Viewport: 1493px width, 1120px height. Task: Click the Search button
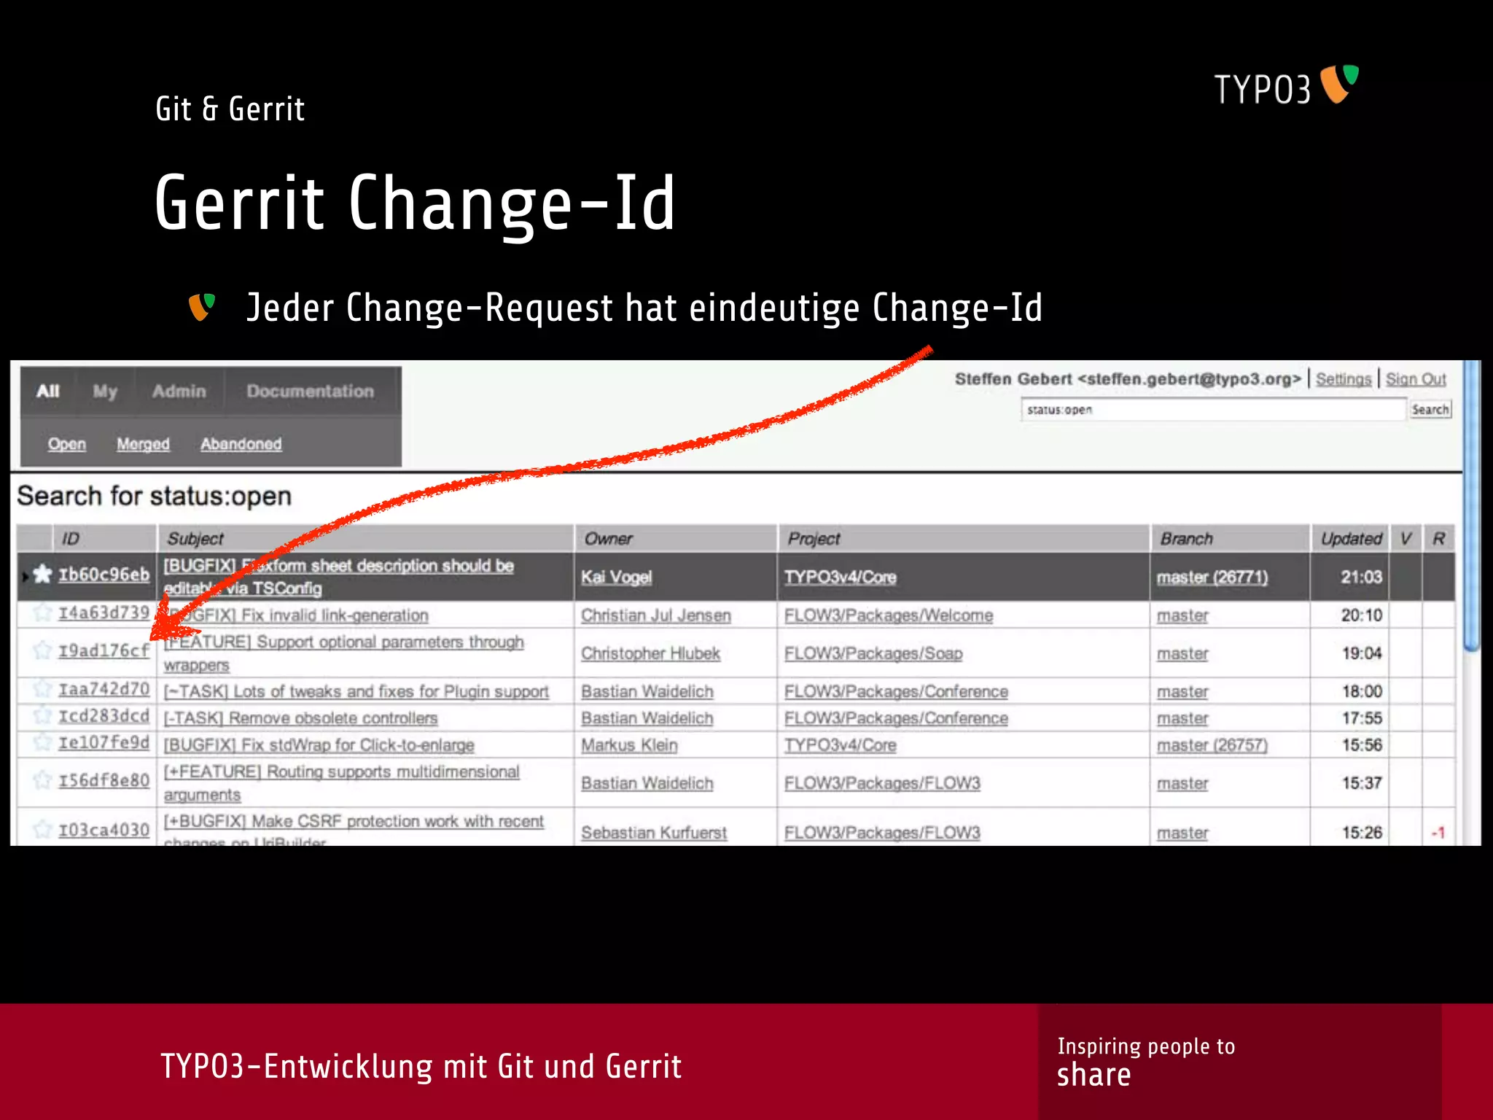tap(1430, 410)
